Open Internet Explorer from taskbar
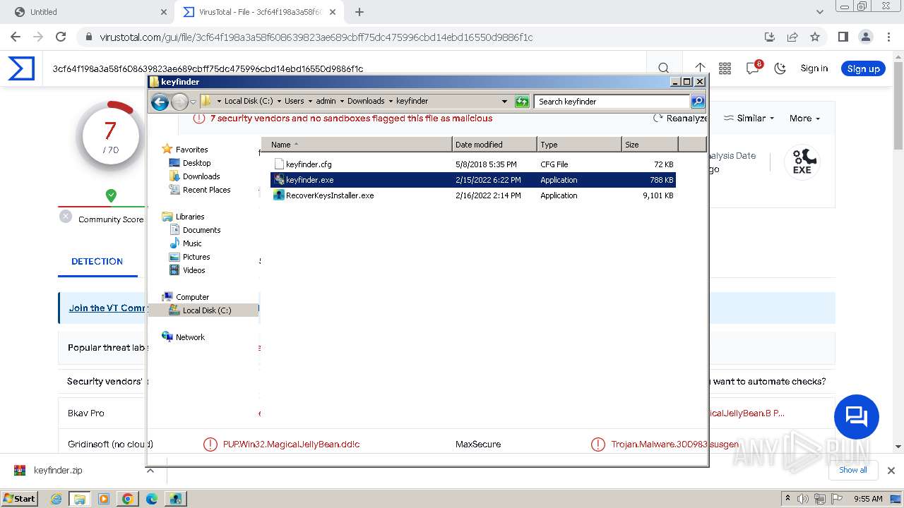The height and width of the screenshot is (508, 904). [56, 499]
